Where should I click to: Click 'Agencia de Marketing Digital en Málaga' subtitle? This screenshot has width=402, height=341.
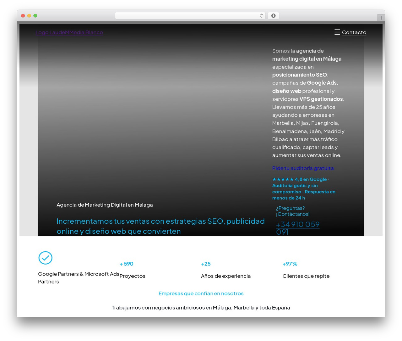pyautogui.click(x=105, y=205)
